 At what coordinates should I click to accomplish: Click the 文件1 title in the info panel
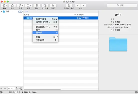pos(118,15)
